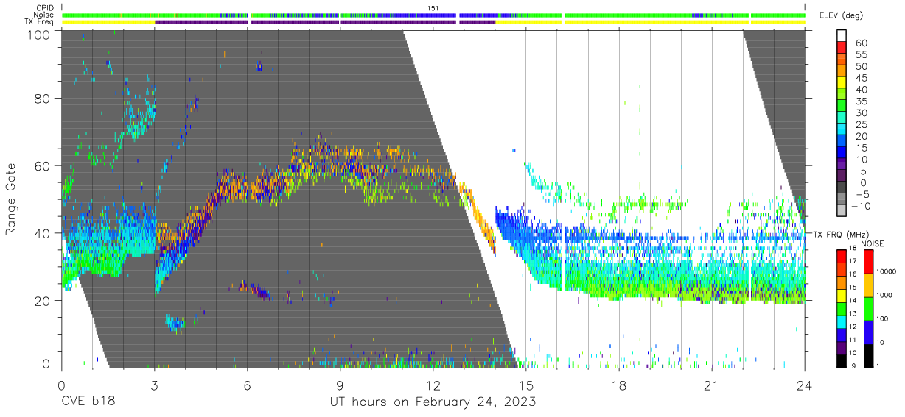Click the black bottom segment of TX FRQ colorbar
The height and width of the screenshot is (417, 905).
(842, 361)
